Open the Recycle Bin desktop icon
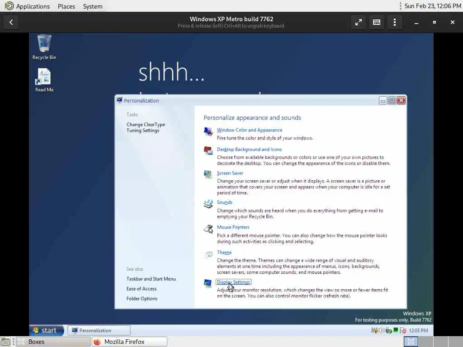 point(44,47)
